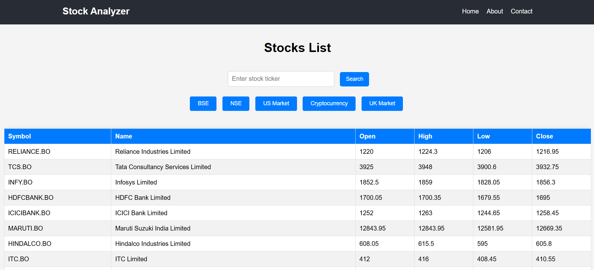This screenshot has height=270, width=594.
Task: Click ITC low value 408.45
Action: point(487,259)
